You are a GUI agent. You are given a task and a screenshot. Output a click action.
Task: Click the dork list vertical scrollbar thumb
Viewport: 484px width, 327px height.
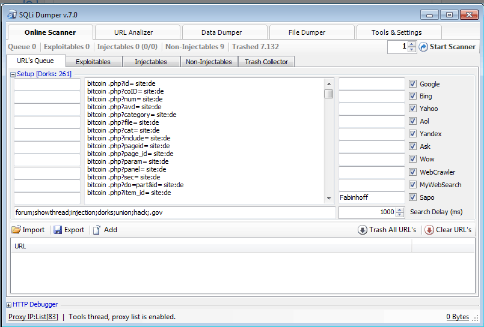pos(328,94)
